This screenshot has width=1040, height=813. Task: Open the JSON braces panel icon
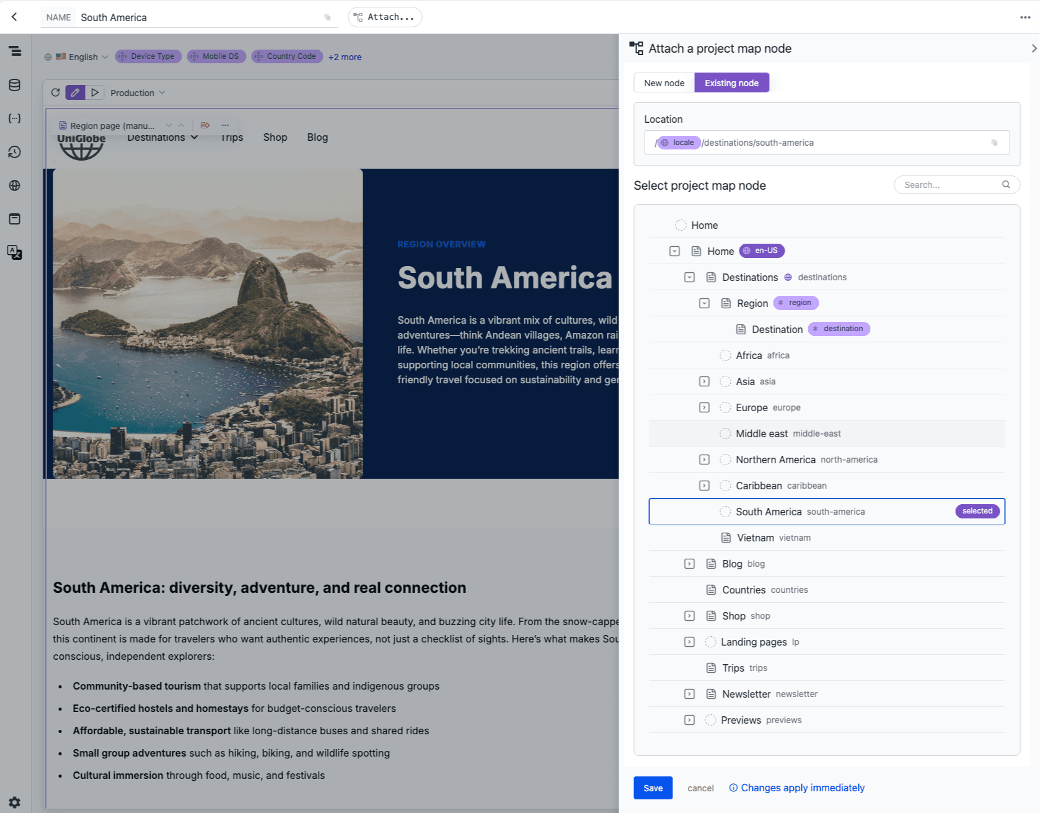click(x=15, y=118)
